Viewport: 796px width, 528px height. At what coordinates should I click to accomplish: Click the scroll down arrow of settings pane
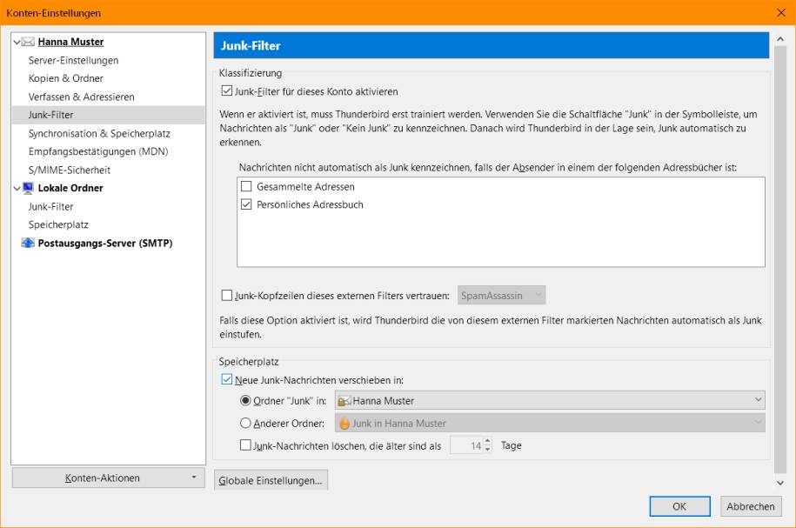tap(780, 483)
